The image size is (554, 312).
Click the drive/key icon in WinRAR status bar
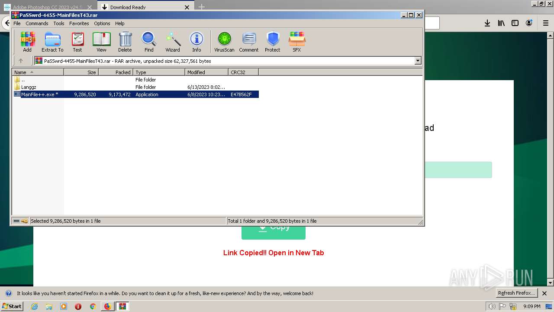pos(20,221)
